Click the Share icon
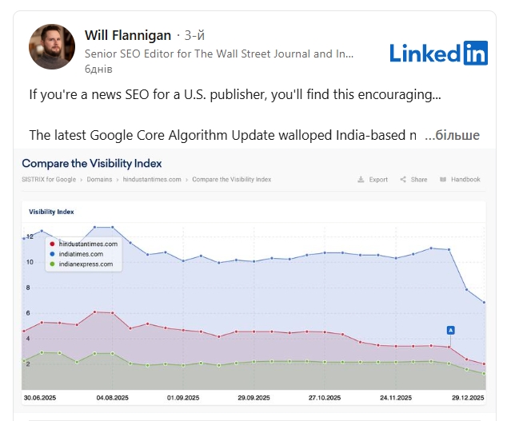Image resolution: width=511 pixels, height=421 pixels. click(403, 180)
